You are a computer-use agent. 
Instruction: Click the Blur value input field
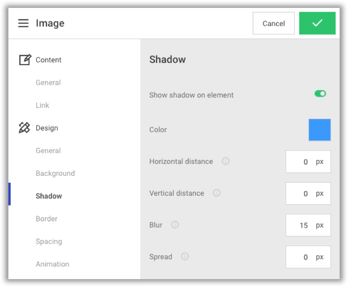[308, 225]
